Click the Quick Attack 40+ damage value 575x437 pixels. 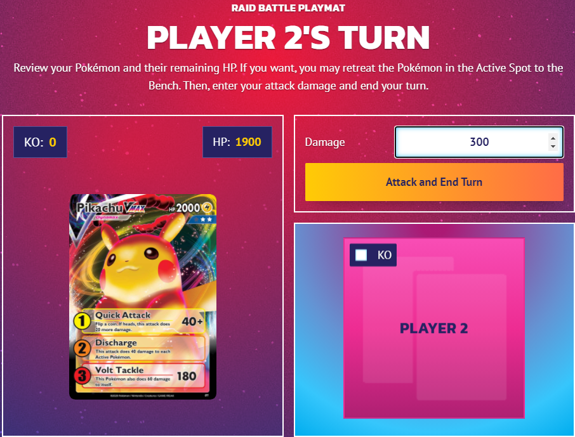192,322
